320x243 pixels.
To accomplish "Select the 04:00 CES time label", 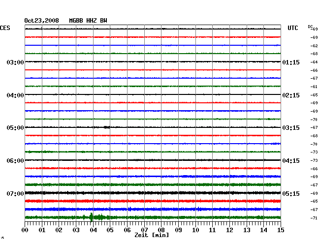I will pyautogui.click(x=15, y=95).
